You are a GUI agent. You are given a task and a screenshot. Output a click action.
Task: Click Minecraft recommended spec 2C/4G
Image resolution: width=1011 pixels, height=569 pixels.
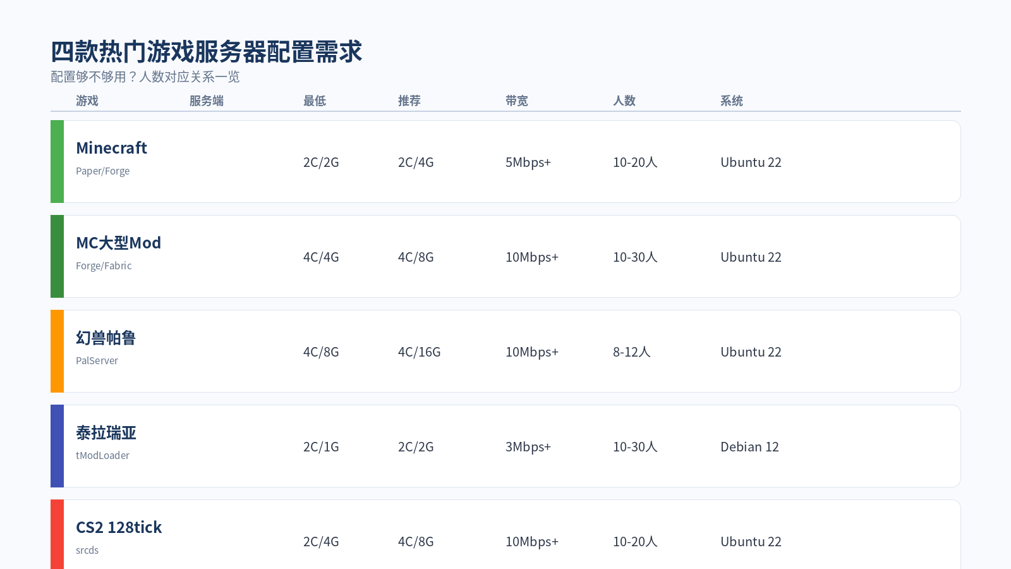click(x=416, y=162)
